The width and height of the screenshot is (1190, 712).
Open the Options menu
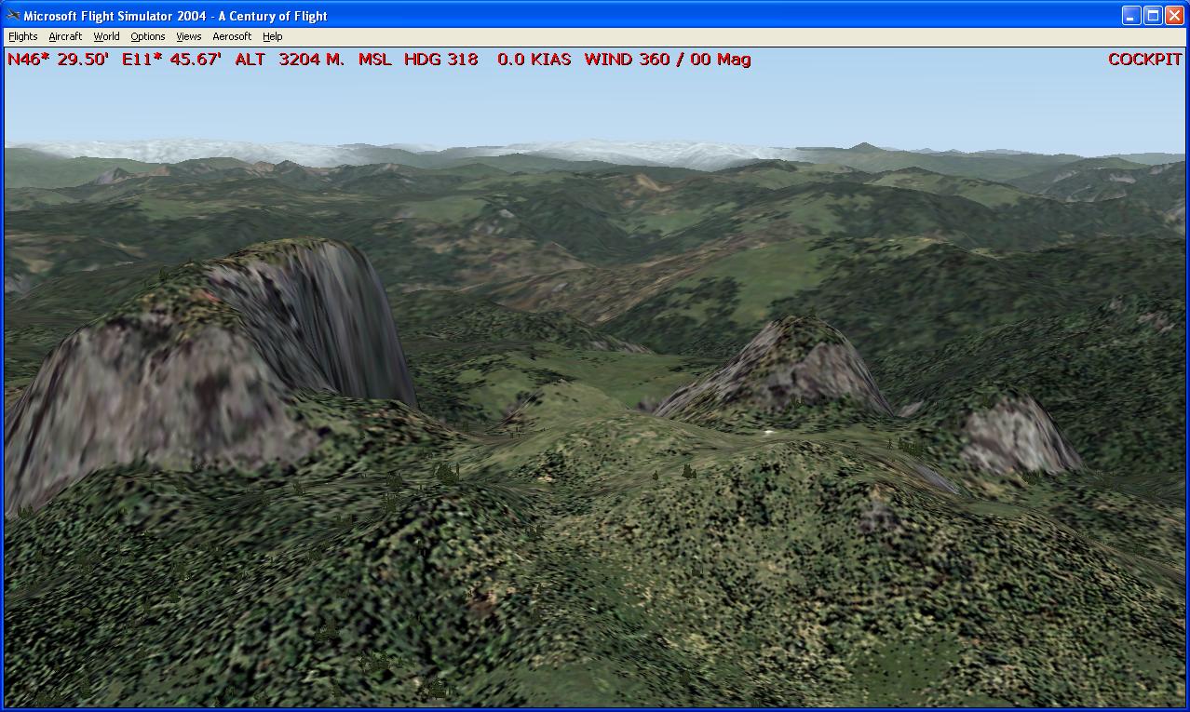pos(147,36)
